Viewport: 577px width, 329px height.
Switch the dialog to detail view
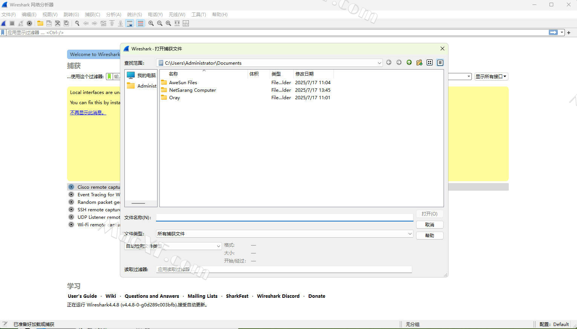point(440,62)
